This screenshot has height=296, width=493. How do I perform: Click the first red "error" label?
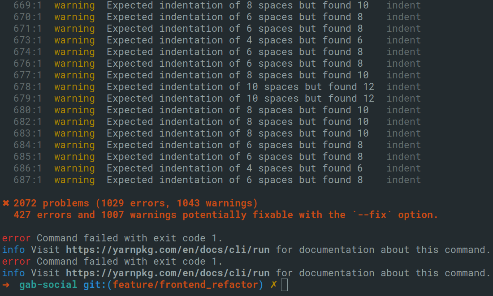pyautogui.click(x=17, y=238)
